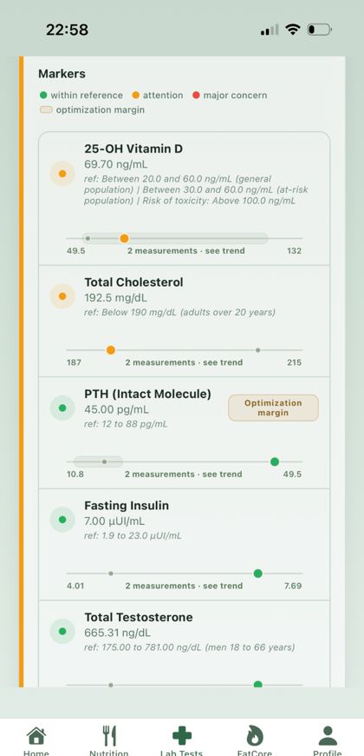The image size is (364, 756).
Task: Go to the Profile person icon
Action: [328, 736]
